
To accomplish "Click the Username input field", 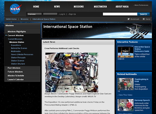I will click(34, 14).
